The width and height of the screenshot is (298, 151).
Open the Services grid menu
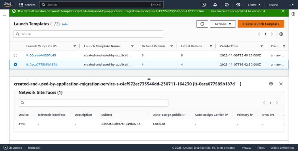click(x=27, y=5)
